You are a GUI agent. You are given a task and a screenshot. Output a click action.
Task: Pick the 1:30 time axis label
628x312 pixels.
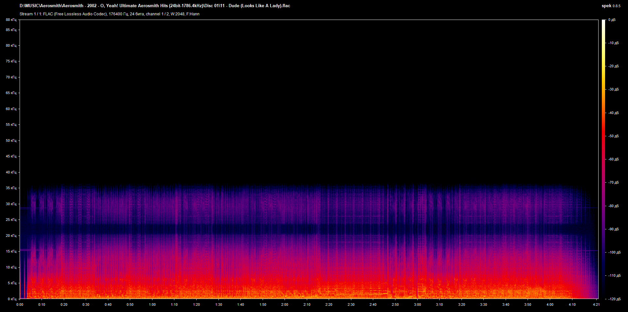tap(218, 304)
